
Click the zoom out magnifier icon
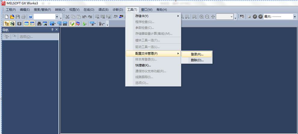coord(207,17)
